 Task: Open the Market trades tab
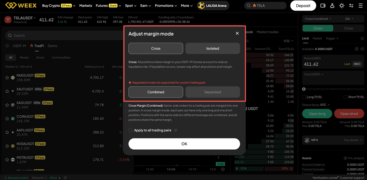pyautogui.click(x=268, y=32)
